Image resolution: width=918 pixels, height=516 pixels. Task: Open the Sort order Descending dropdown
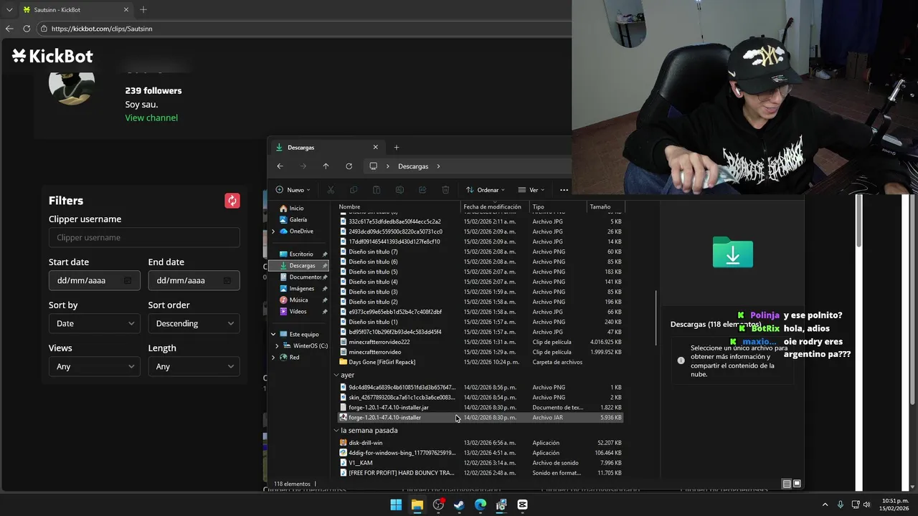tap(194, 323)
